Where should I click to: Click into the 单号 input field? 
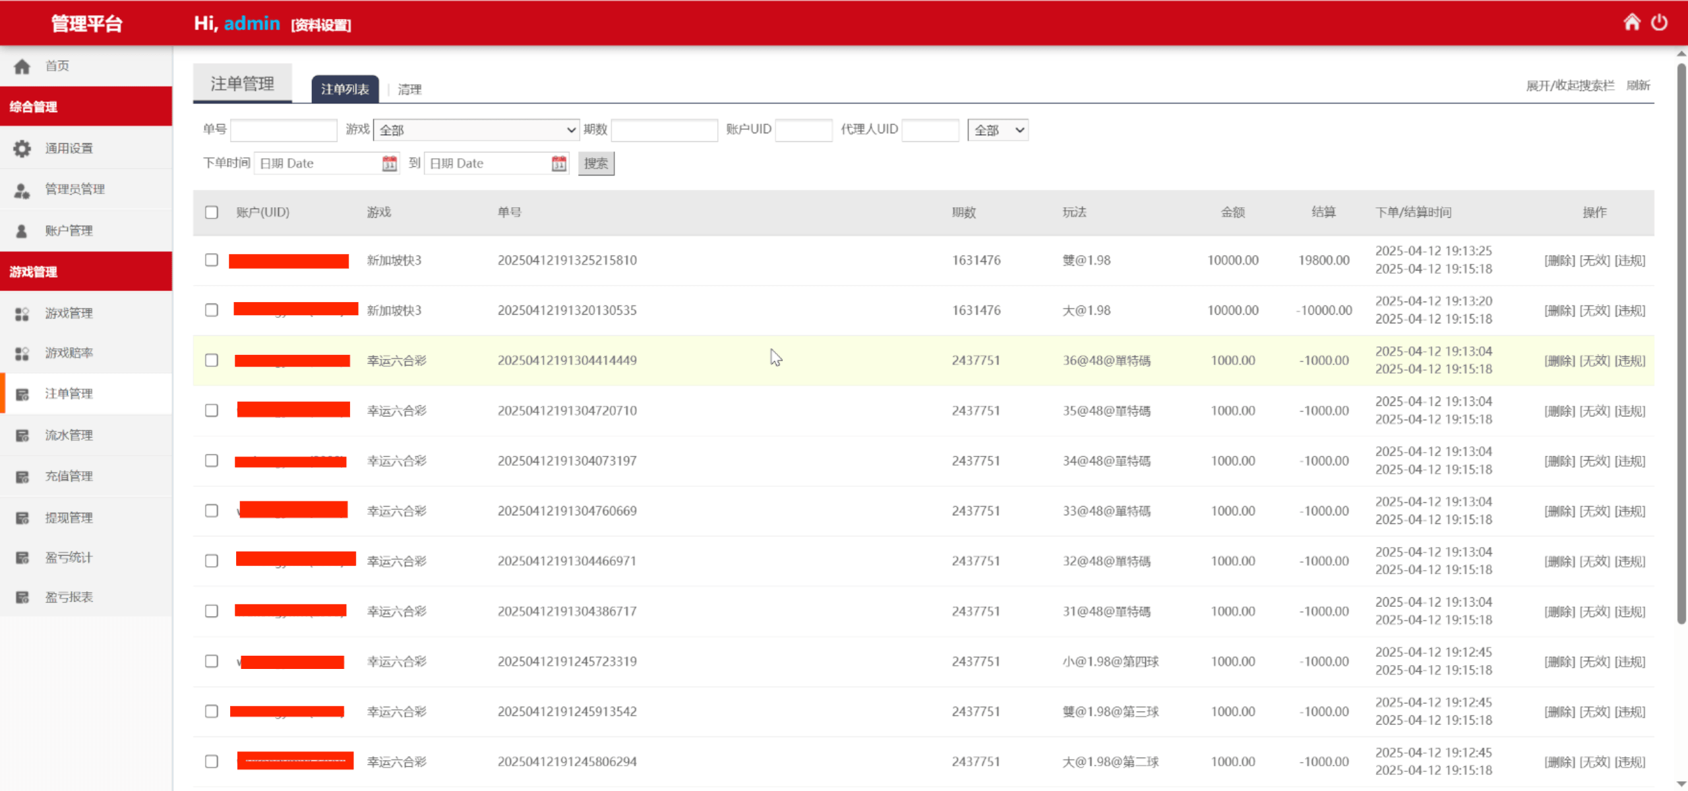point(284,130)
